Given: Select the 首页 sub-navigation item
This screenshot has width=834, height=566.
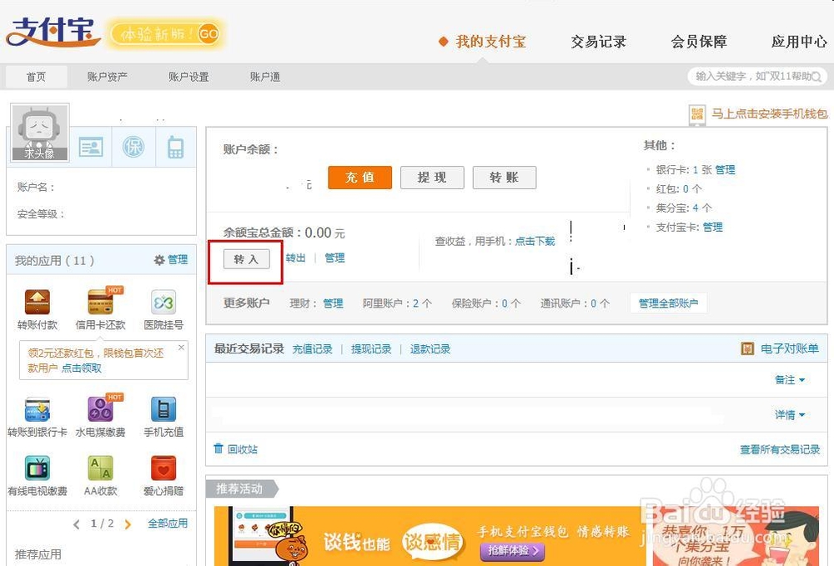Looking at the screenshot, I should [x=36, y=77].
